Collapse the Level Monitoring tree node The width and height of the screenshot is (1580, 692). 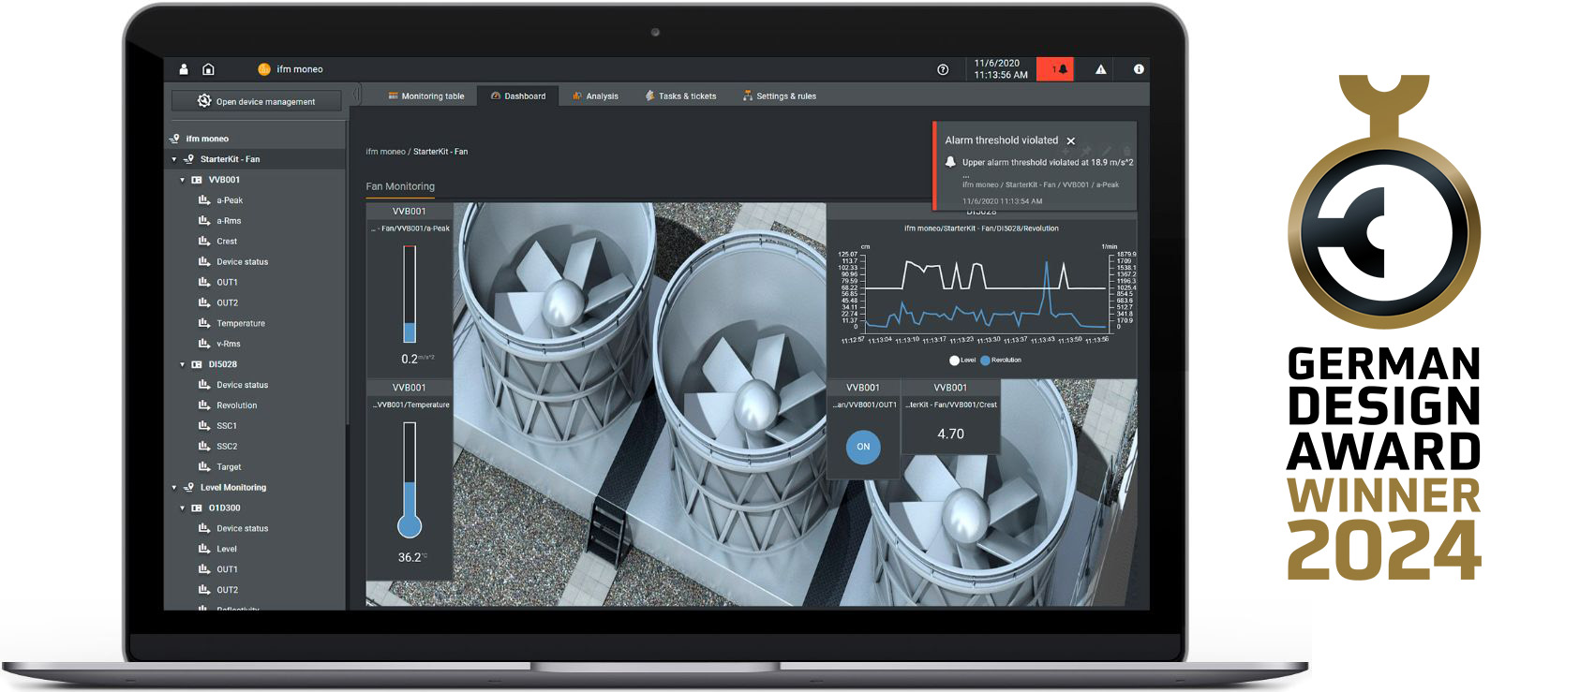click(x=174, y=488)
